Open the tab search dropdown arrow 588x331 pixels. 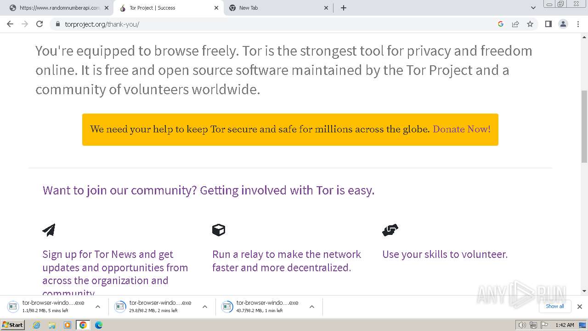[x=533, y=8]
